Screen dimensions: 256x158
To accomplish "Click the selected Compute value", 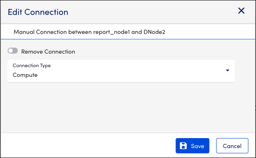I will click(25, 75).
